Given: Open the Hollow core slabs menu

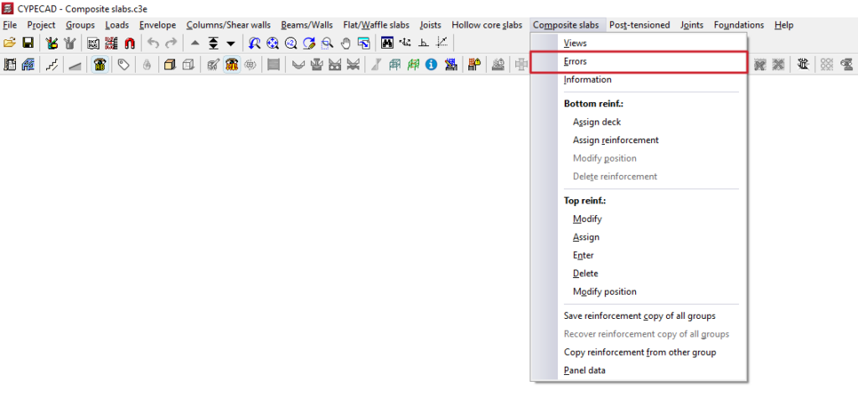Looking at the screenshot, I should pos(487,25).
